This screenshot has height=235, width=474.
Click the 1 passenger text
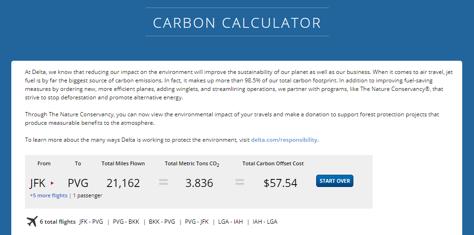87,195
